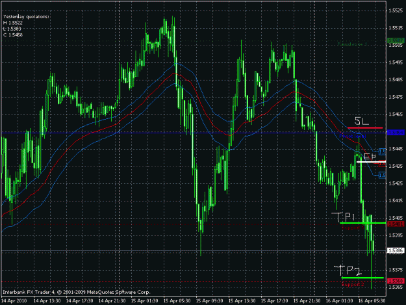Click the 'Support 1' level label
This screenshot has width=406, height=305.
(353, 228)
